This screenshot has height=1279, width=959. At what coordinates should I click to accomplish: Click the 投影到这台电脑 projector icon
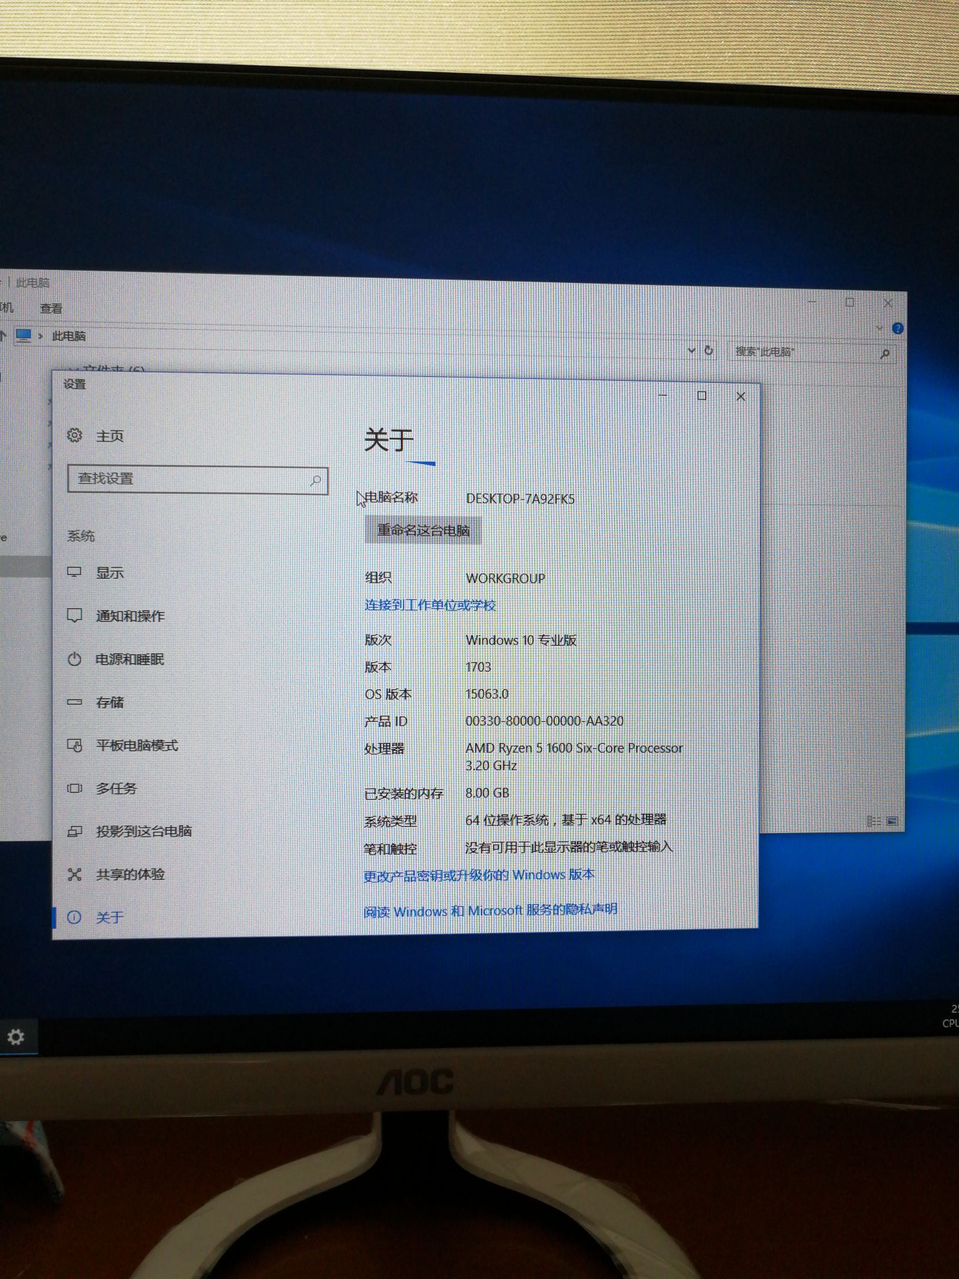[75, 832]
